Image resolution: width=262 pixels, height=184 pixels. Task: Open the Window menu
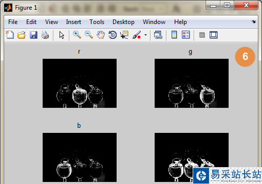pyautogui.click(x=154, y=22)
